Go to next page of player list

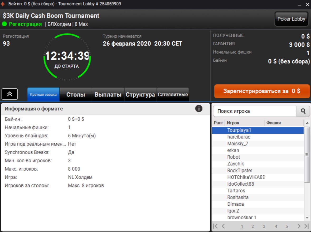tap(299, 226)
